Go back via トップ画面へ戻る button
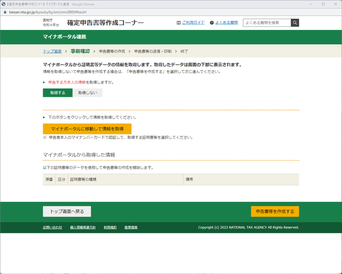Screen dimensions: 342x274 67,211
